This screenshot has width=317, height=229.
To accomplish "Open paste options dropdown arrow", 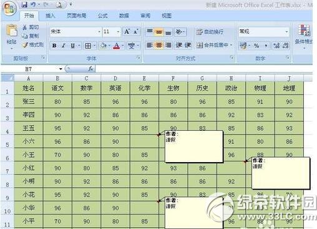I will pos(12,49).
